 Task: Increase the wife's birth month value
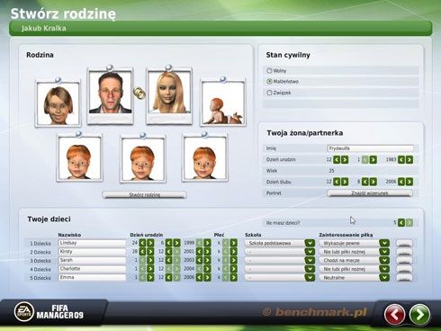coord(373,159)
